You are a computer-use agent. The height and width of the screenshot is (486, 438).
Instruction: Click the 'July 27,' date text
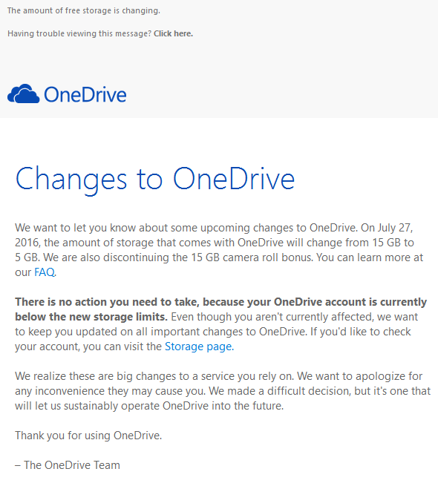395,228
